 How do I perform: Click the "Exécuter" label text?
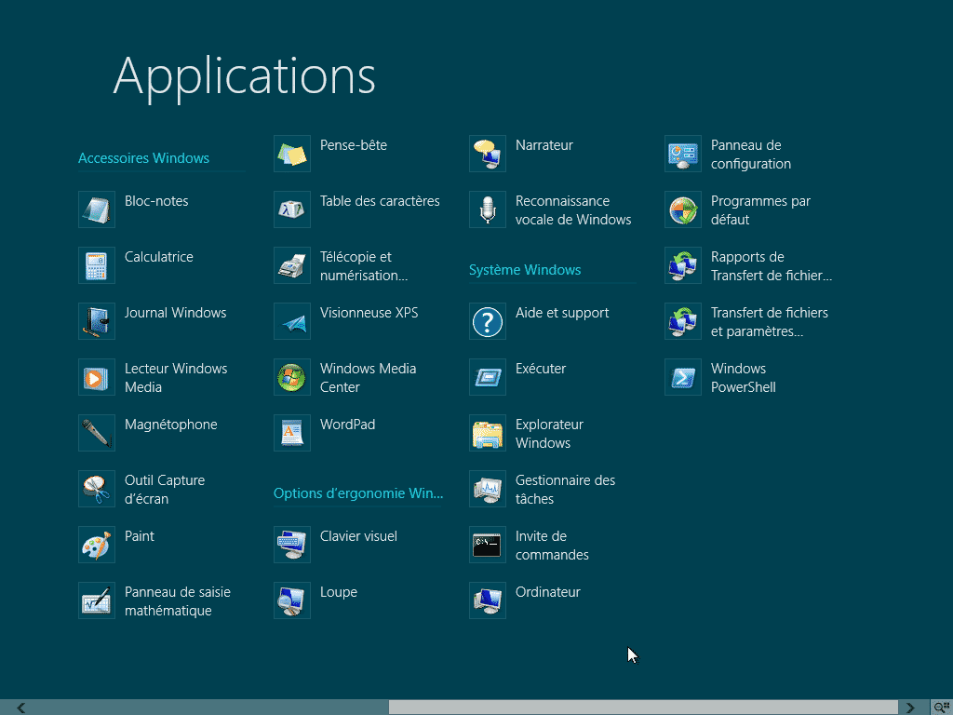click(x=541, y=369)
